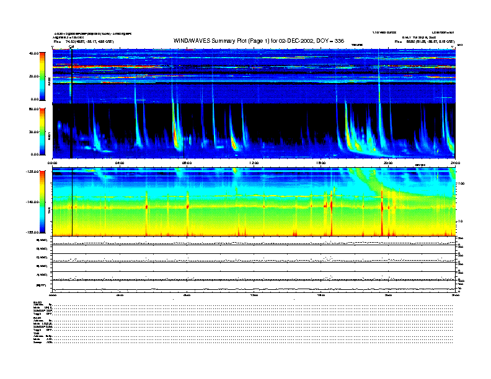
Task: Click the -125.00 label on TNR color scale
Action: [x=32, y=172]
